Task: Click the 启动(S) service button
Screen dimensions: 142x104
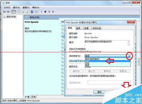Action: click(x=76, y=71)
